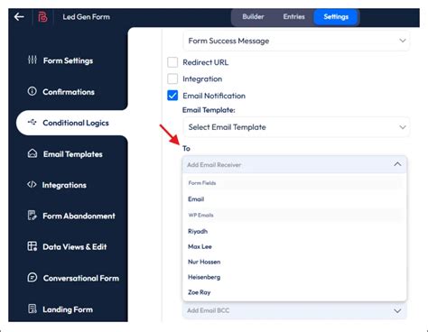This screenshot has width=428, height=332.
Task: Click the Integrations code icon
Action: 32,184
